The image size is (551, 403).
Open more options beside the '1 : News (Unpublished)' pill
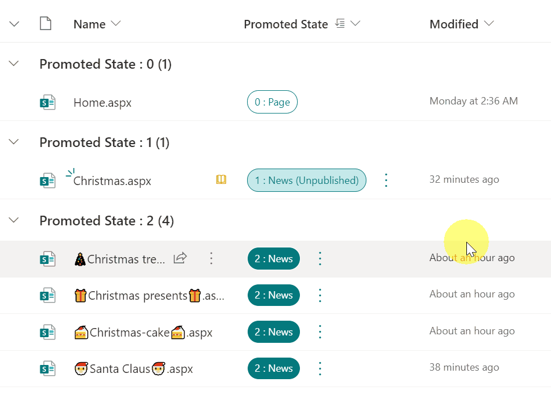386,180
